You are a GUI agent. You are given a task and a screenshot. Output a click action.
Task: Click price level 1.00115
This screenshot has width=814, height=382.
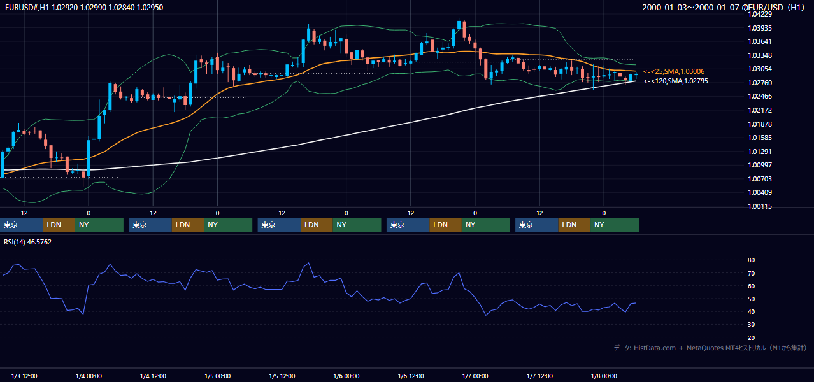tap(760, 206)
